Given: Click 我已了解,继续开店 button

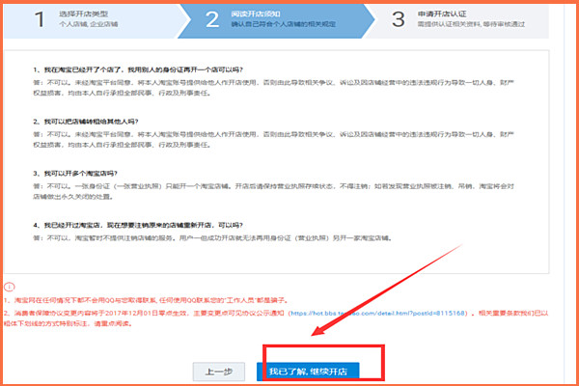Looking at the screenshot, I should [x=314, y=371].
